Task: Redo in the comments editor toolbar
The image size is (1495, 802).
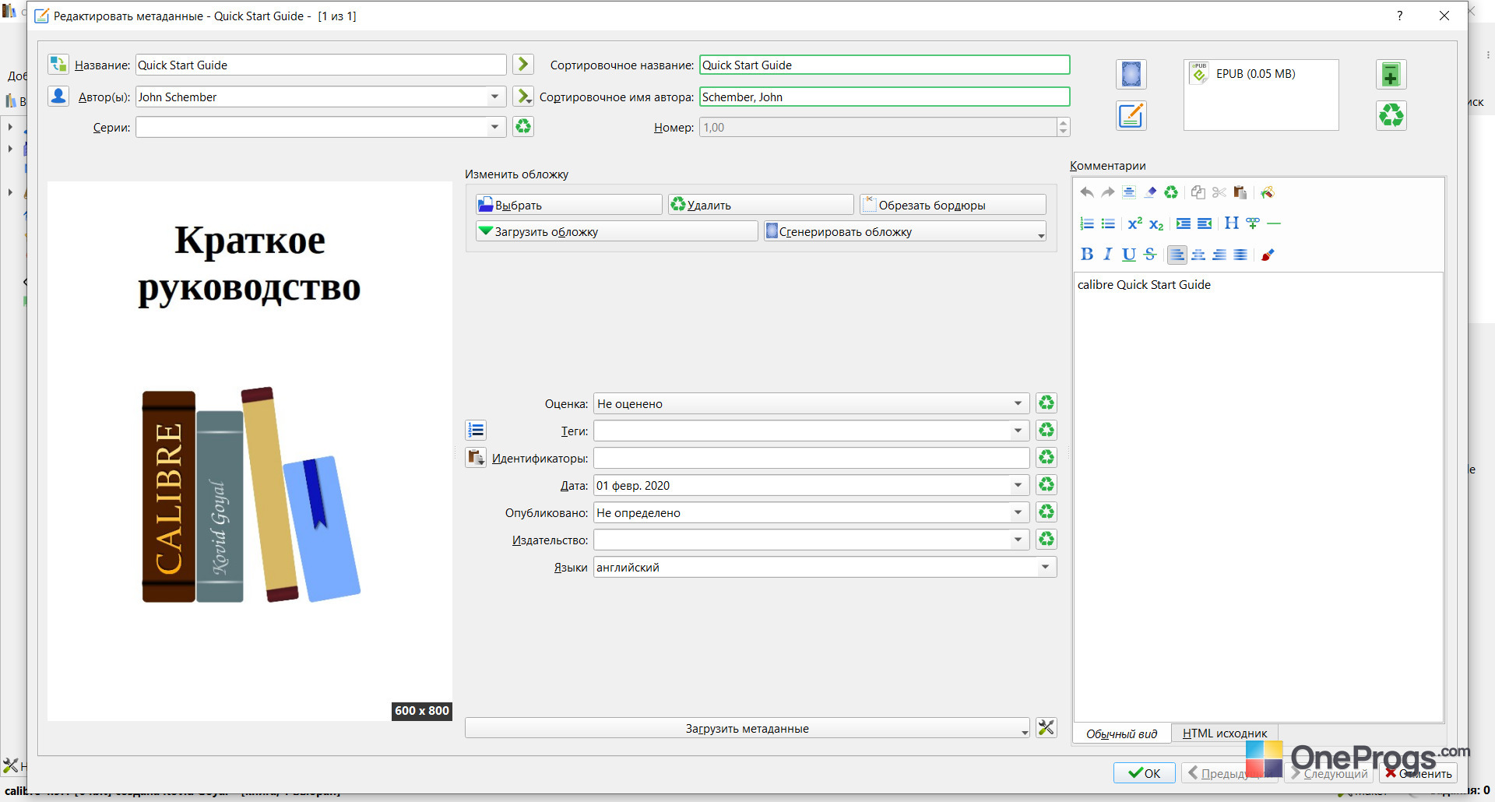Action: pos(1108,192)
